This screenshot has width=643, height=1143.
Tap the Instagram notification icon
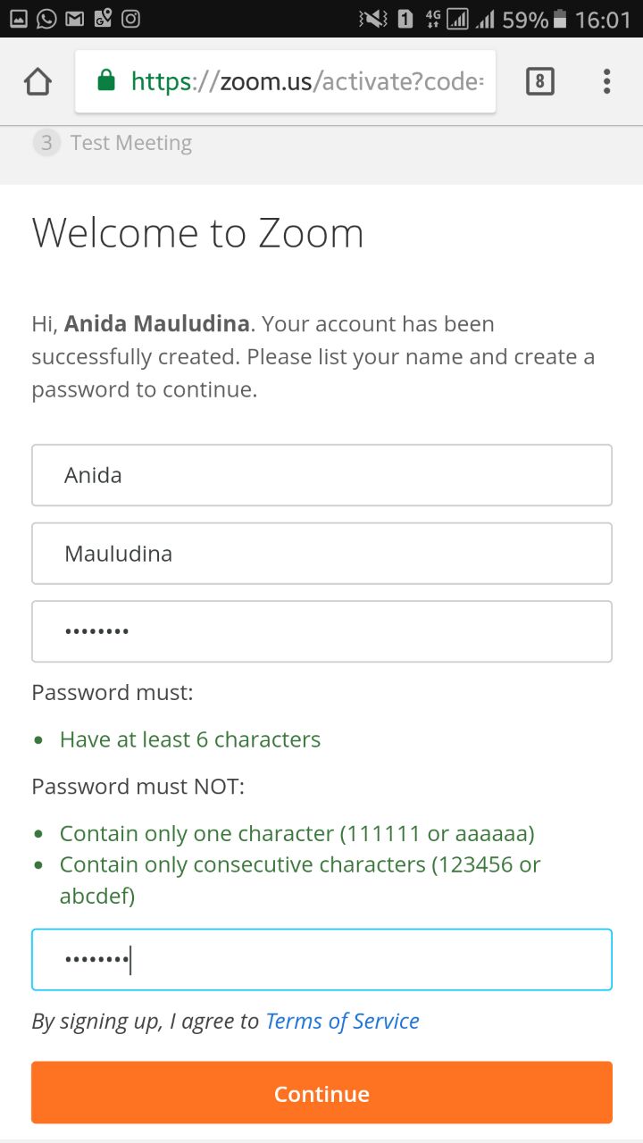(131, 19)
